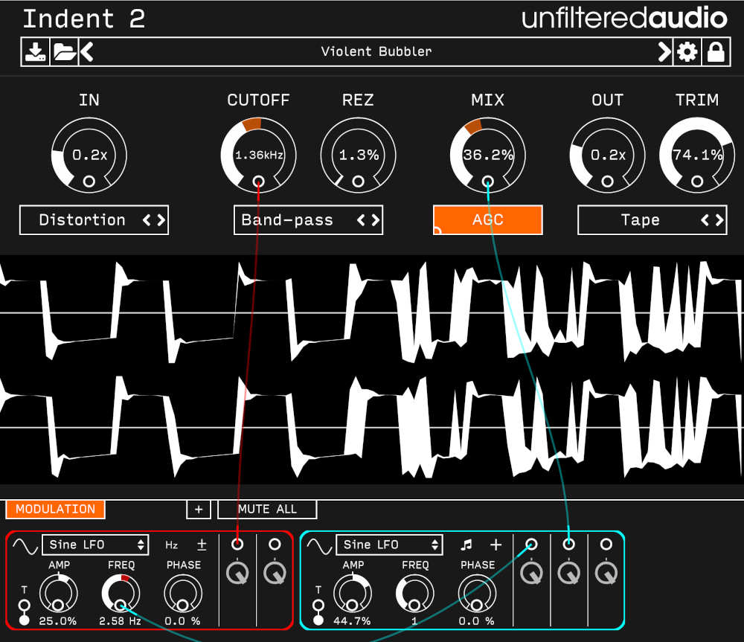Screen dimensions: 744x642
Task: Click the plus icon beside the note symbol
Action: pos(496,545)
